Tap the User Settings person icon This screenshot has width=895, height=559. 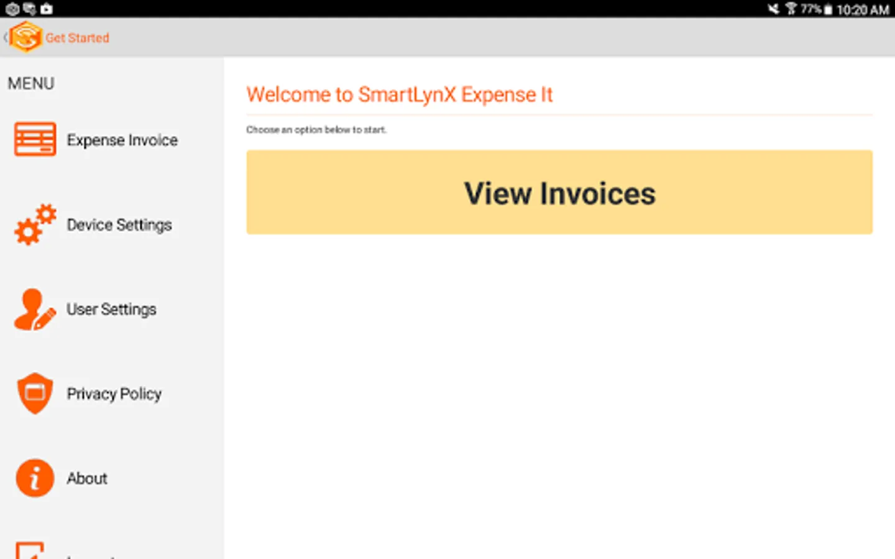click(x=35, y=309)
